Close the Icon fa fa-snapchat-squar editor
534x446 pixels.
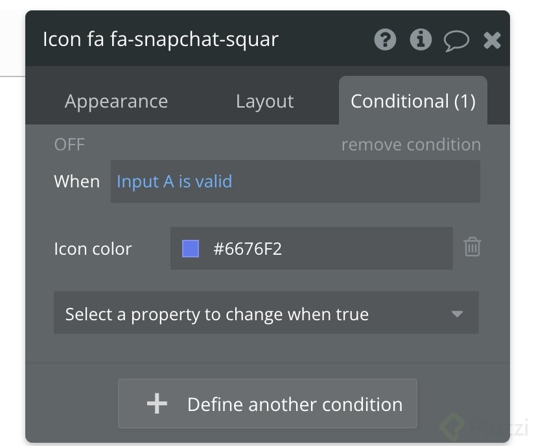tap(492, 40)
